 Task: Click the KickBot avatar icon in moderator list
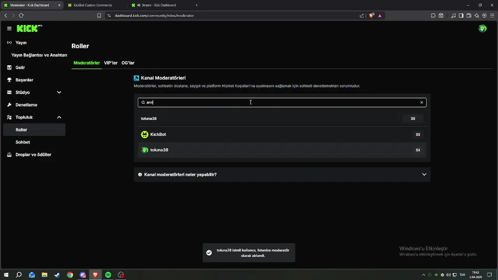tap(145, 135)
